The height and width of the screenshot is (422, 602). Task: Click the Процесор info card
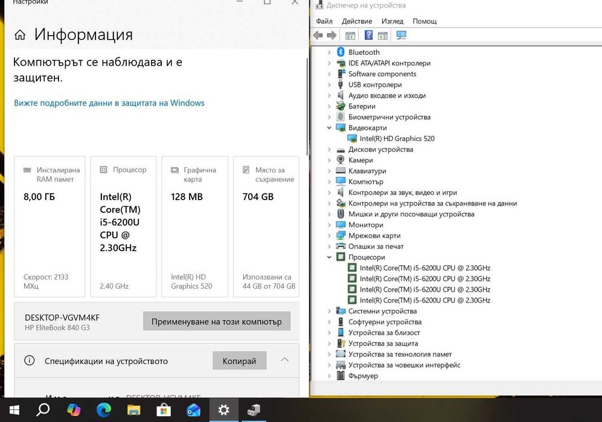(123, 227)
